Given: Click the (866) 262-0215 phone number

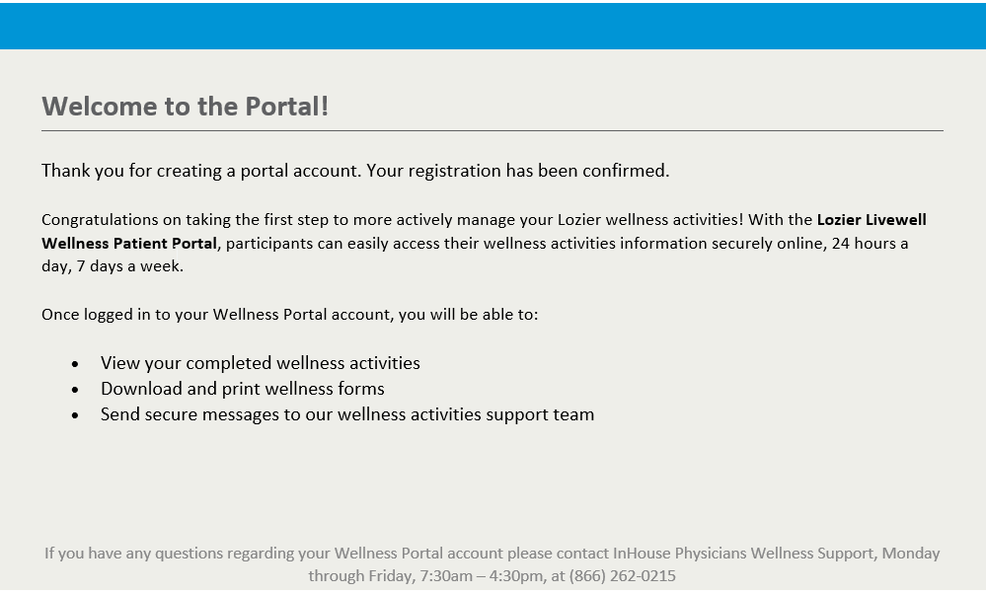Looking at the screenshot, I should click(623, 576).
